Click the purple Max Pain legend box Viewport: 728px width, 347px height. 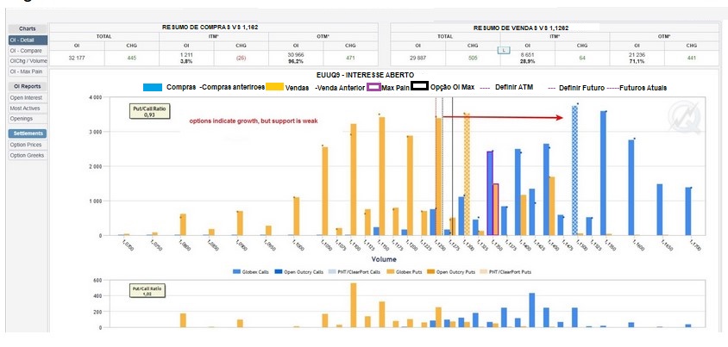click(x=375, y=88)
